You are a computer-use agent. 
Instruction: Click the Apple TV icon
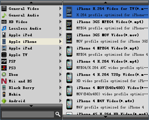tap(4, 55)
